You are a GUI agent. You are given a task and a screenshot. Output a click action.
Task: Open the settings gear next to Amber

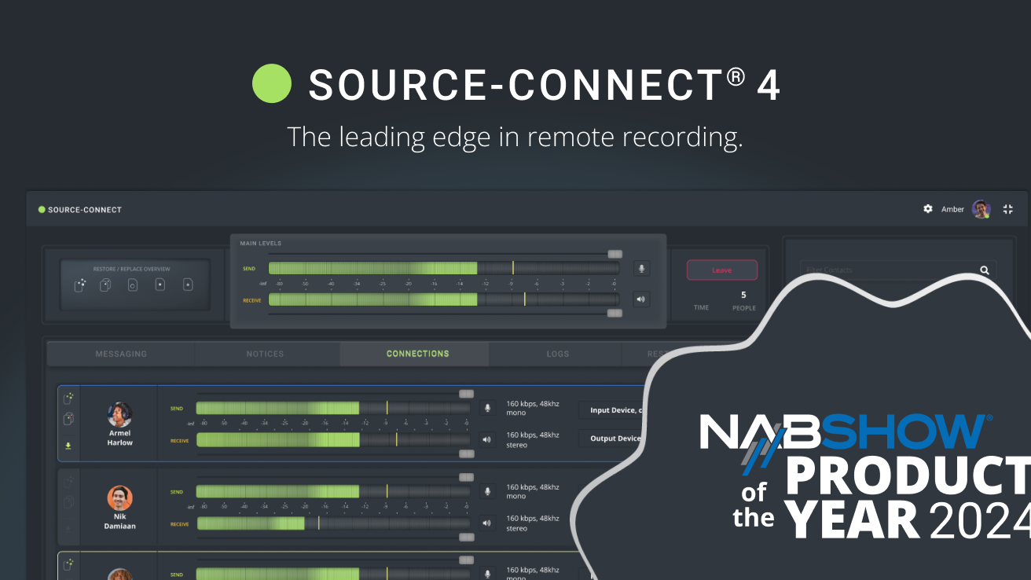tap(928, 209)
